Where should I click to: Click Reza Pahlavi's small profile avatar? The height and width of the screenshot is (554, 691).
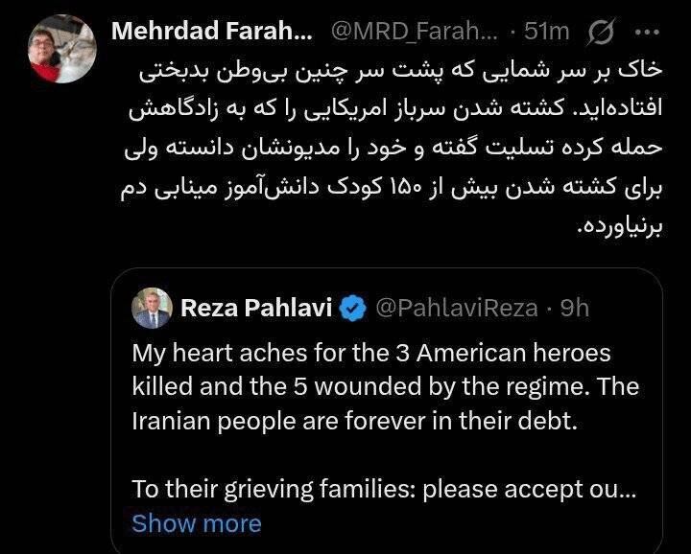click(x=152, y=308)
